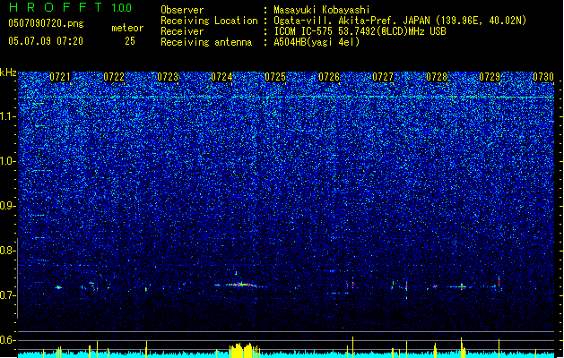
Task: Click the 0727 time marker
Action: (383, 77)
